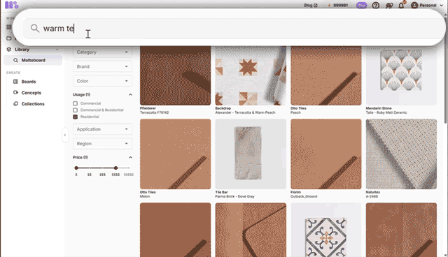Open Boards in the sidebar
The height and width of the screenshot is (257, 448).
click(x=29, y=82)
